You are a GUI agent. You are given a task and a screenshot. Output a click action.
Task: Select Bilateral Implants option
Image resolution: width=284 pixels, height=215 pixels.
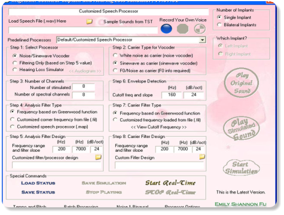tap(237, 25)
